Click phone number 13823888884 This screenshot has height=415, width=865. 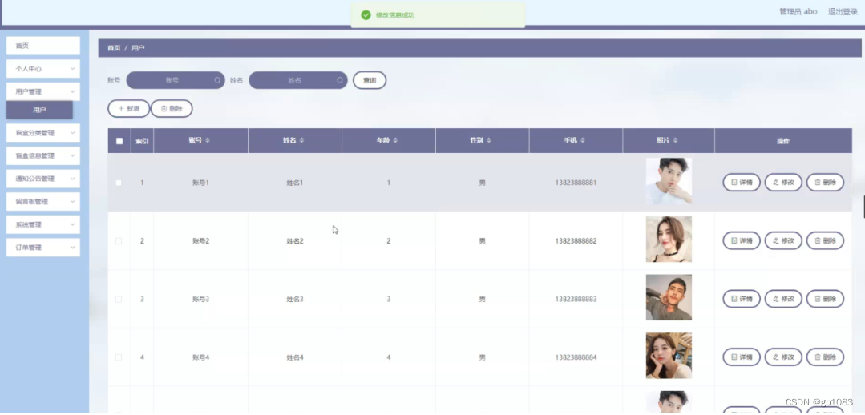coord(576,357)
